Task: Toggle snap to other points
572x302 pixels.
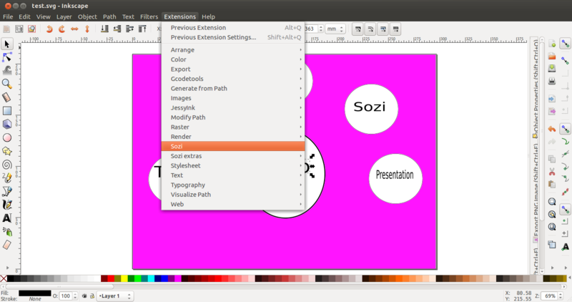Action: [x=565, y=209]
